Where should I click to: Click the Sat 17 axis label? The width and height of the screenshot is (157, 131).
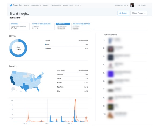47,123
